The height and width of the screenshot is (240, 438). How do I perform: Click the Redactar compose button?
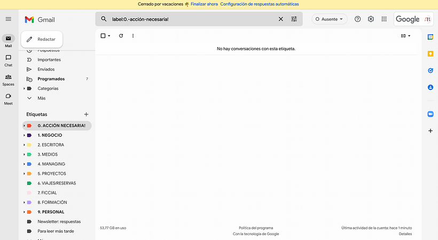tap(42, 39)
